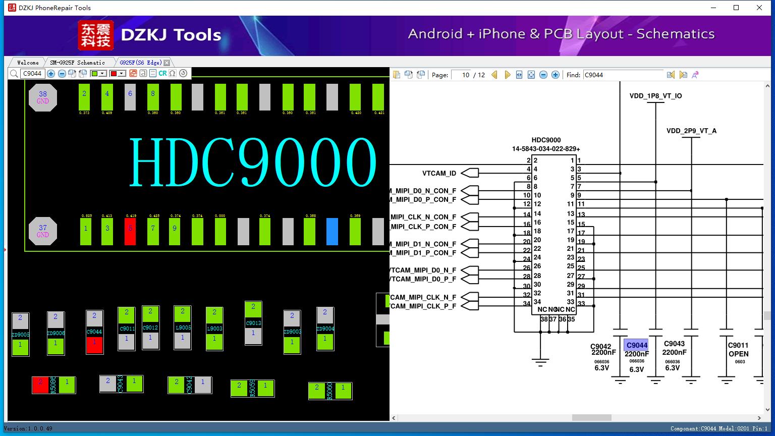Go to the previous schematic page arrow
The height and width of the screenshot is (436, 775).
pyautogui.click(x=494, y=75)
